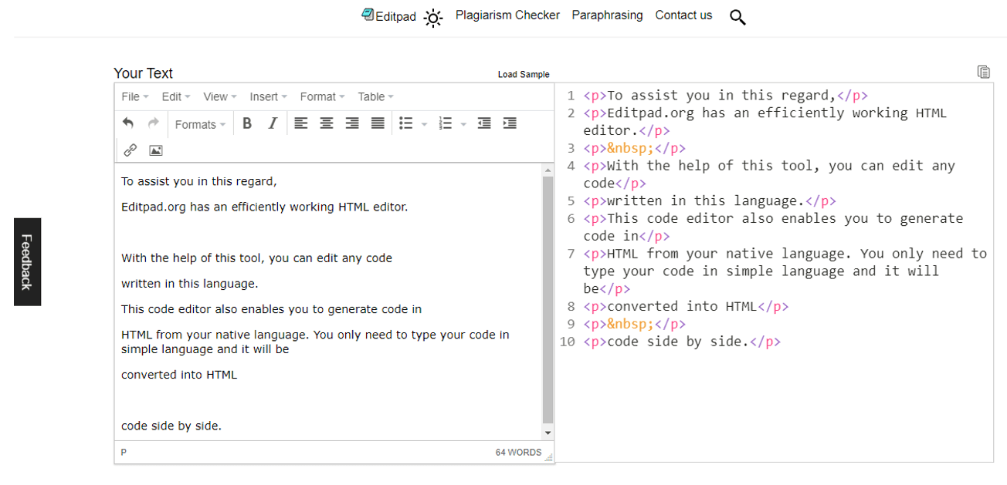Open the search magnifier icon
This screenshot has width=1007, height=485.
coord(737,16)
